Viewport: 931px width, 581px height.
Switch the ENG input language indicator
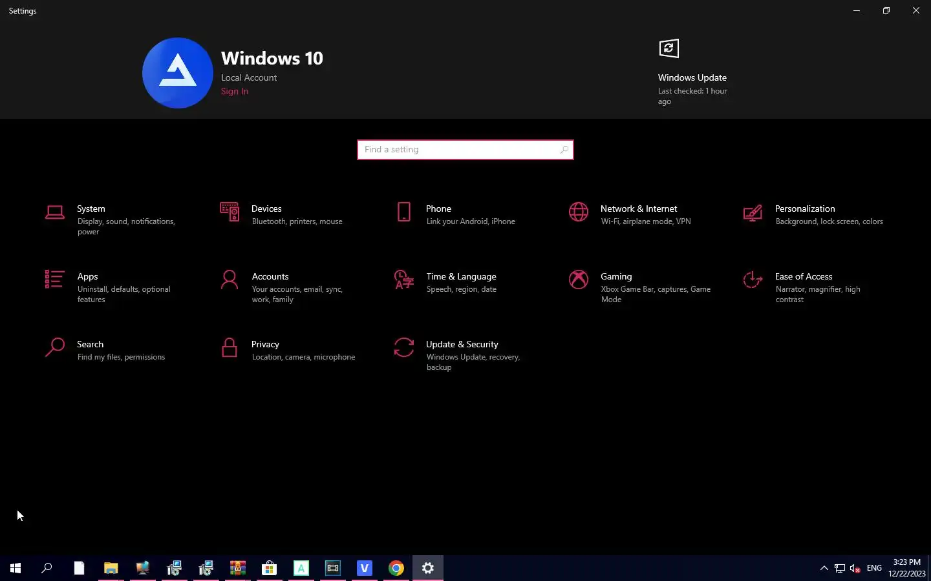click(x=874, y=568)
